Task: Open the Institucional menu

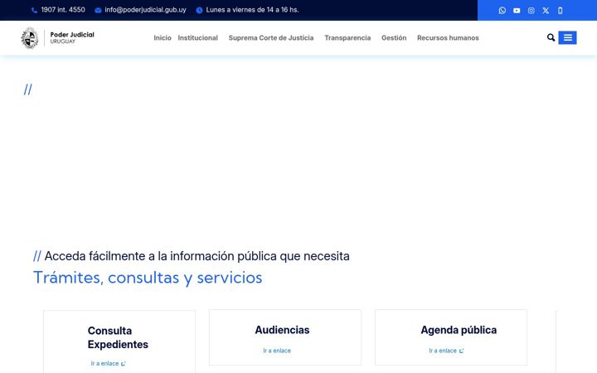Action: [x=197, y=37]
